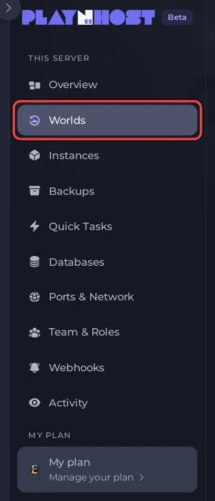Click the My plan card
Image resolution: width=215 pixels, height=501 pixels.
pos(107,469)
